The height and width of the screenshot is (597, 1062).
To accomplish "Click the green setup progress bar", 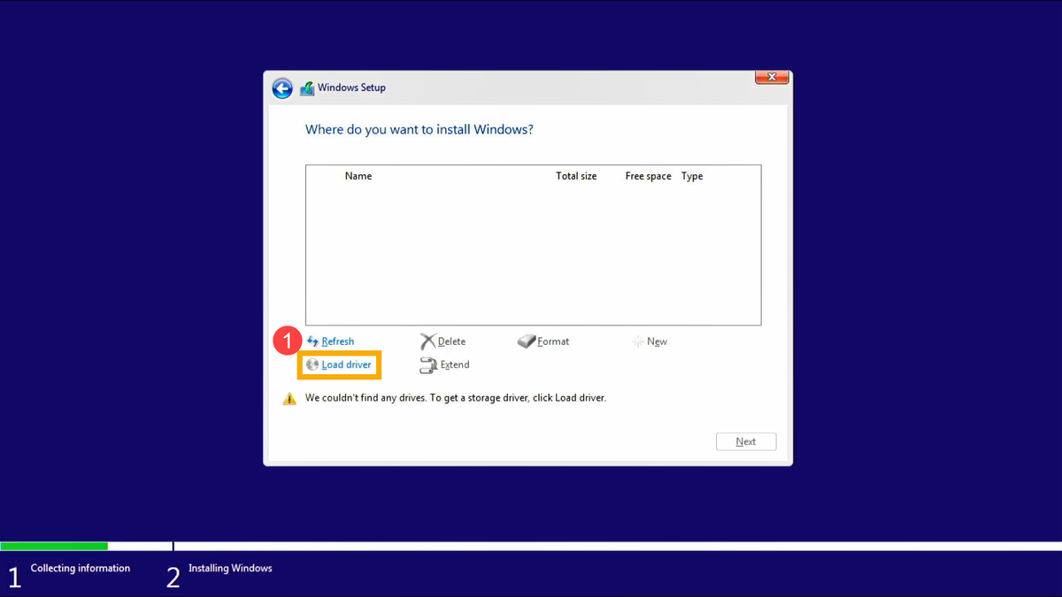I will tap(54, 547).
